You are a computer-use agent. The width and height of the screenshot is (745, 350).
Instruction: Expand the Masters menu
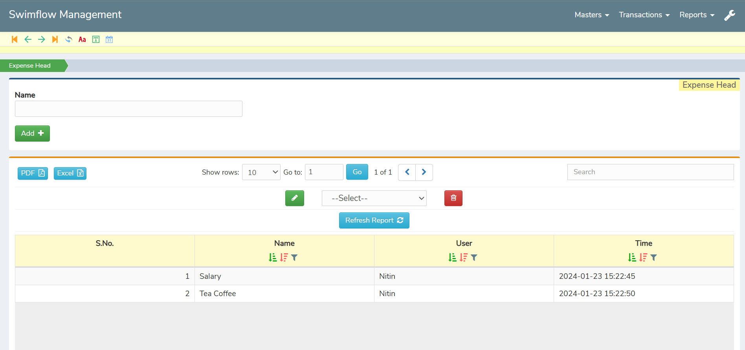(x=591, y=15)
